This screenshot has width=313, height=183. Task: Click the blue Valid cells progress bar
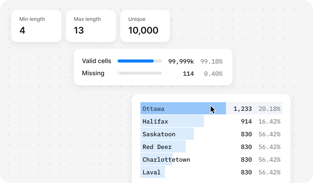(136, 61)
